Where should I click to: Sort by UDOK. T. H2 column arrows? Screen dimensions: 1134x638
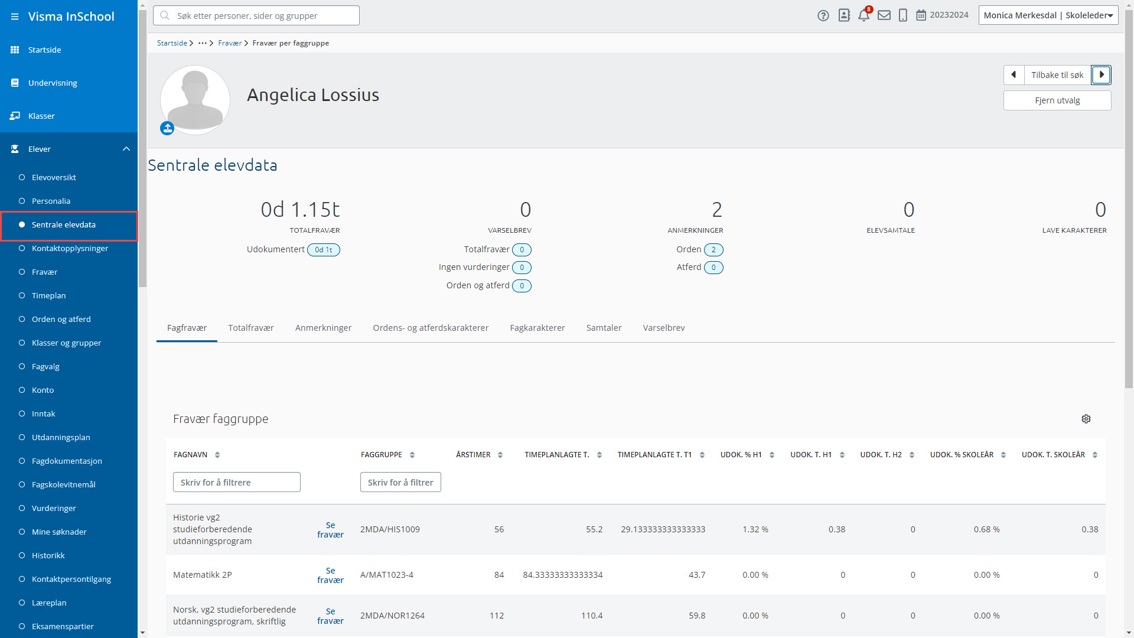click(912, 455)
